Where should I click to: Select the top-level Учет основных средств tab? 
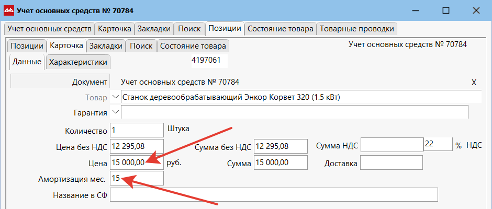[49, 28]
